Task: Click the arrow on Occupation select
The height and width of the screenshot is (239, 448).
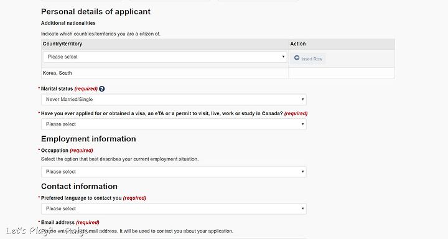Action: point(302,172)
